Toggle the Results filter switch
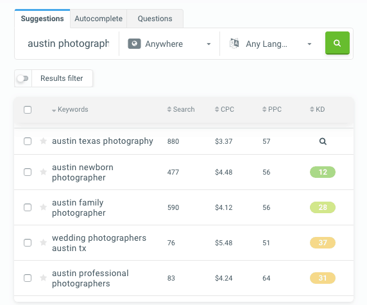 click(x=22, y=78)
